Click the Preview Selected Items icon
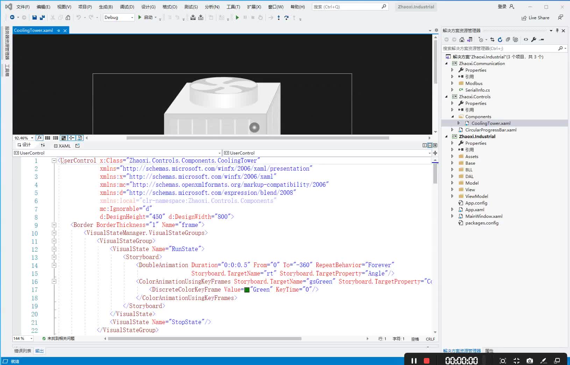 542,40
